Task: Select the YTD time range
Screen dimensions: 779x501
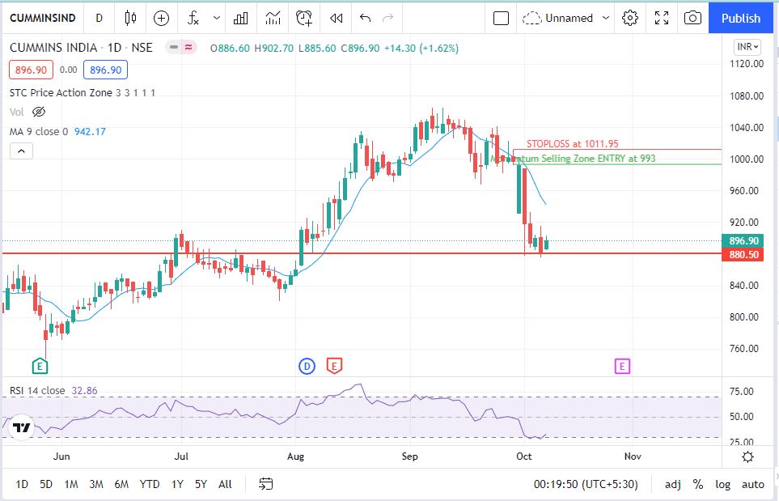Action: pyautogui.click(x=150, y=484)
